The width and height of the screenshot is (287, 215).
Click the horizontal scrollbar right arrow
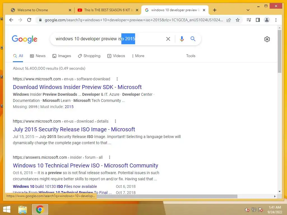click(275, 196)
